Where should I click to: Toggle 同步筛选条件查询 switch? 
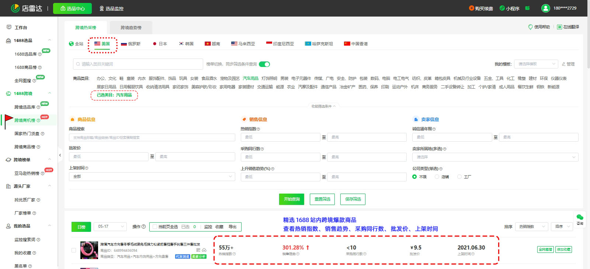(x=264, y=64)
